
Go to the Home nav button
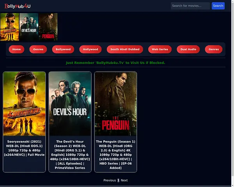tap(16, 49)
